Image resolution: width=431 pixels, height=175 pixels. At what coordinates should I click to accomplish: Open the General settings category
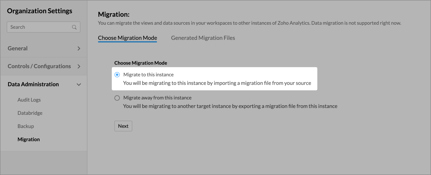click(18, 49)
